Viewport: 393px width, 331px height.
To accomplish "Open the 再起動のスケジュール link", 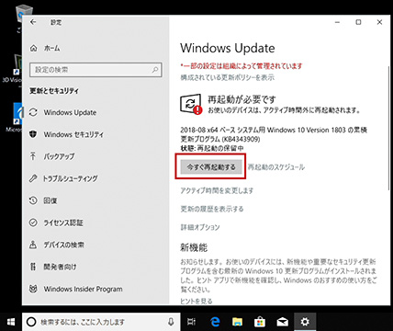I will coord(276,167).
